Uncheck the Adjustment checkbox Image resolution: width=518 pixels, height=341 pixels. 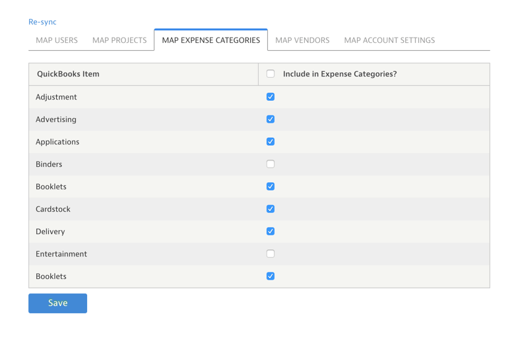coord(271,97)
